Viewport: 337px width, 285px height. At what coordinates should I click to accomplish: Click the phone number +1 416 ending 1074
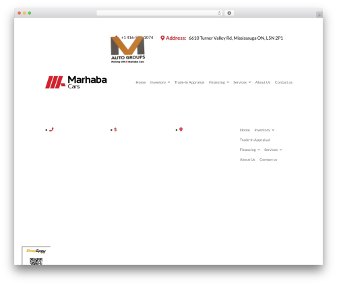pos(137,38)
